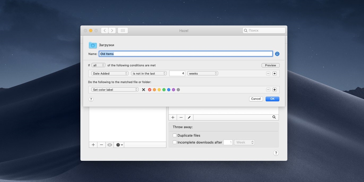The height and width of the screenshot is (182, 364).
Task: Pick the purple color label swatch
Action: [x=174, y=90]
